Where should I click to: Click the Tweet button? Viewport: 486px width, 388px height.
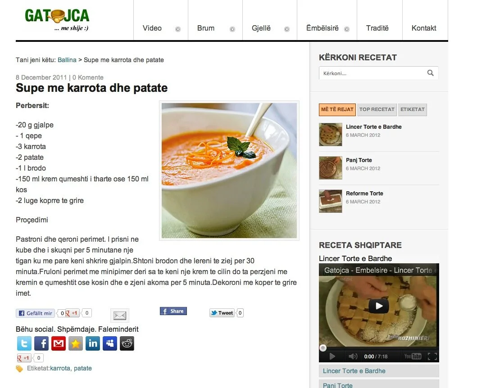[x=222, y=313]
